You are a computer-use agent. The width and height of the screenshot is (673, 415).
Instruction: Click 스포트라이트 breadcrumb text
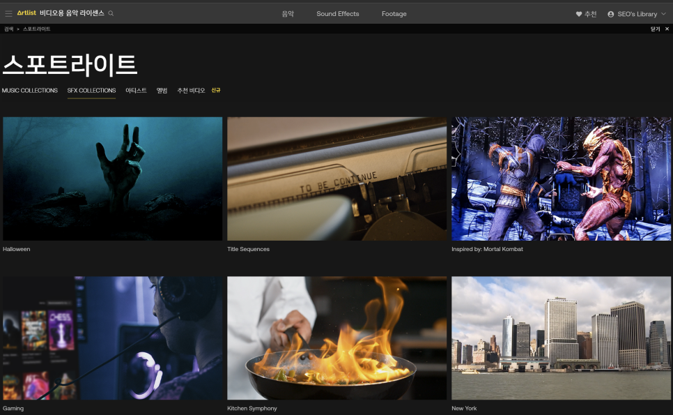tap(36, 29)
